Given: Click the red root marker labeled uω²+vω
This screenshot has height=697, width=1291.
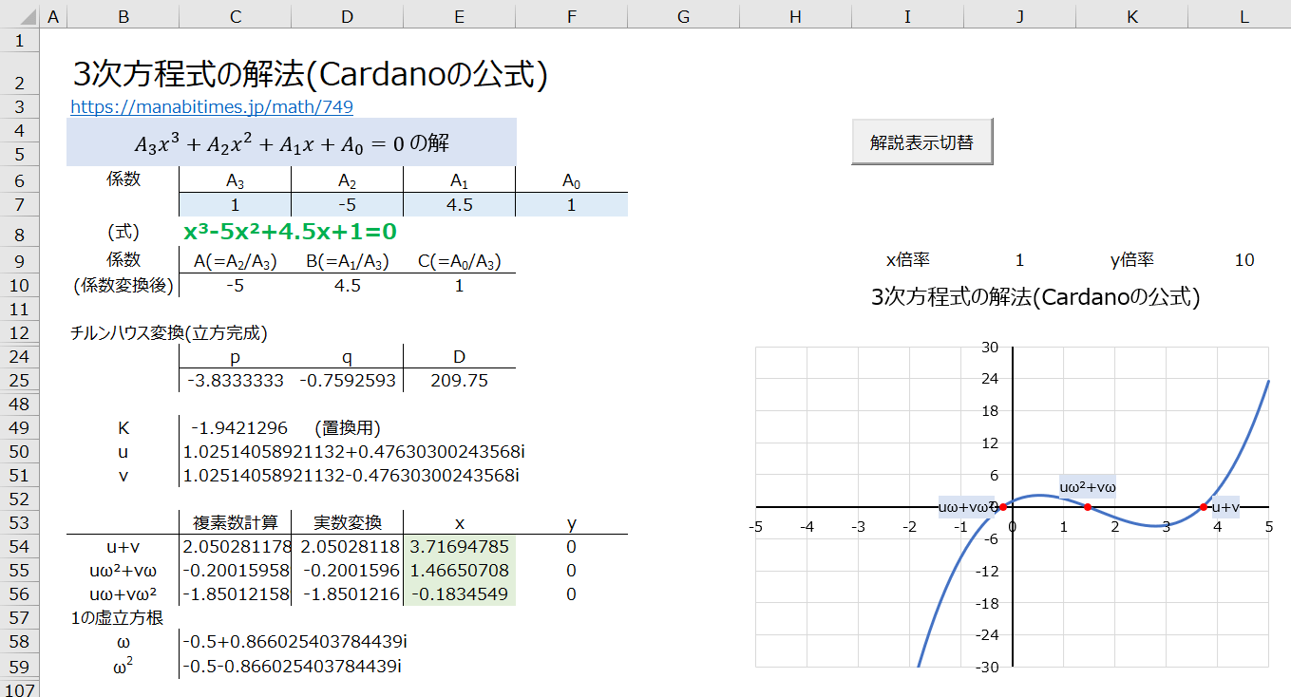Looking at the screenshot, I should point(1088,507).
